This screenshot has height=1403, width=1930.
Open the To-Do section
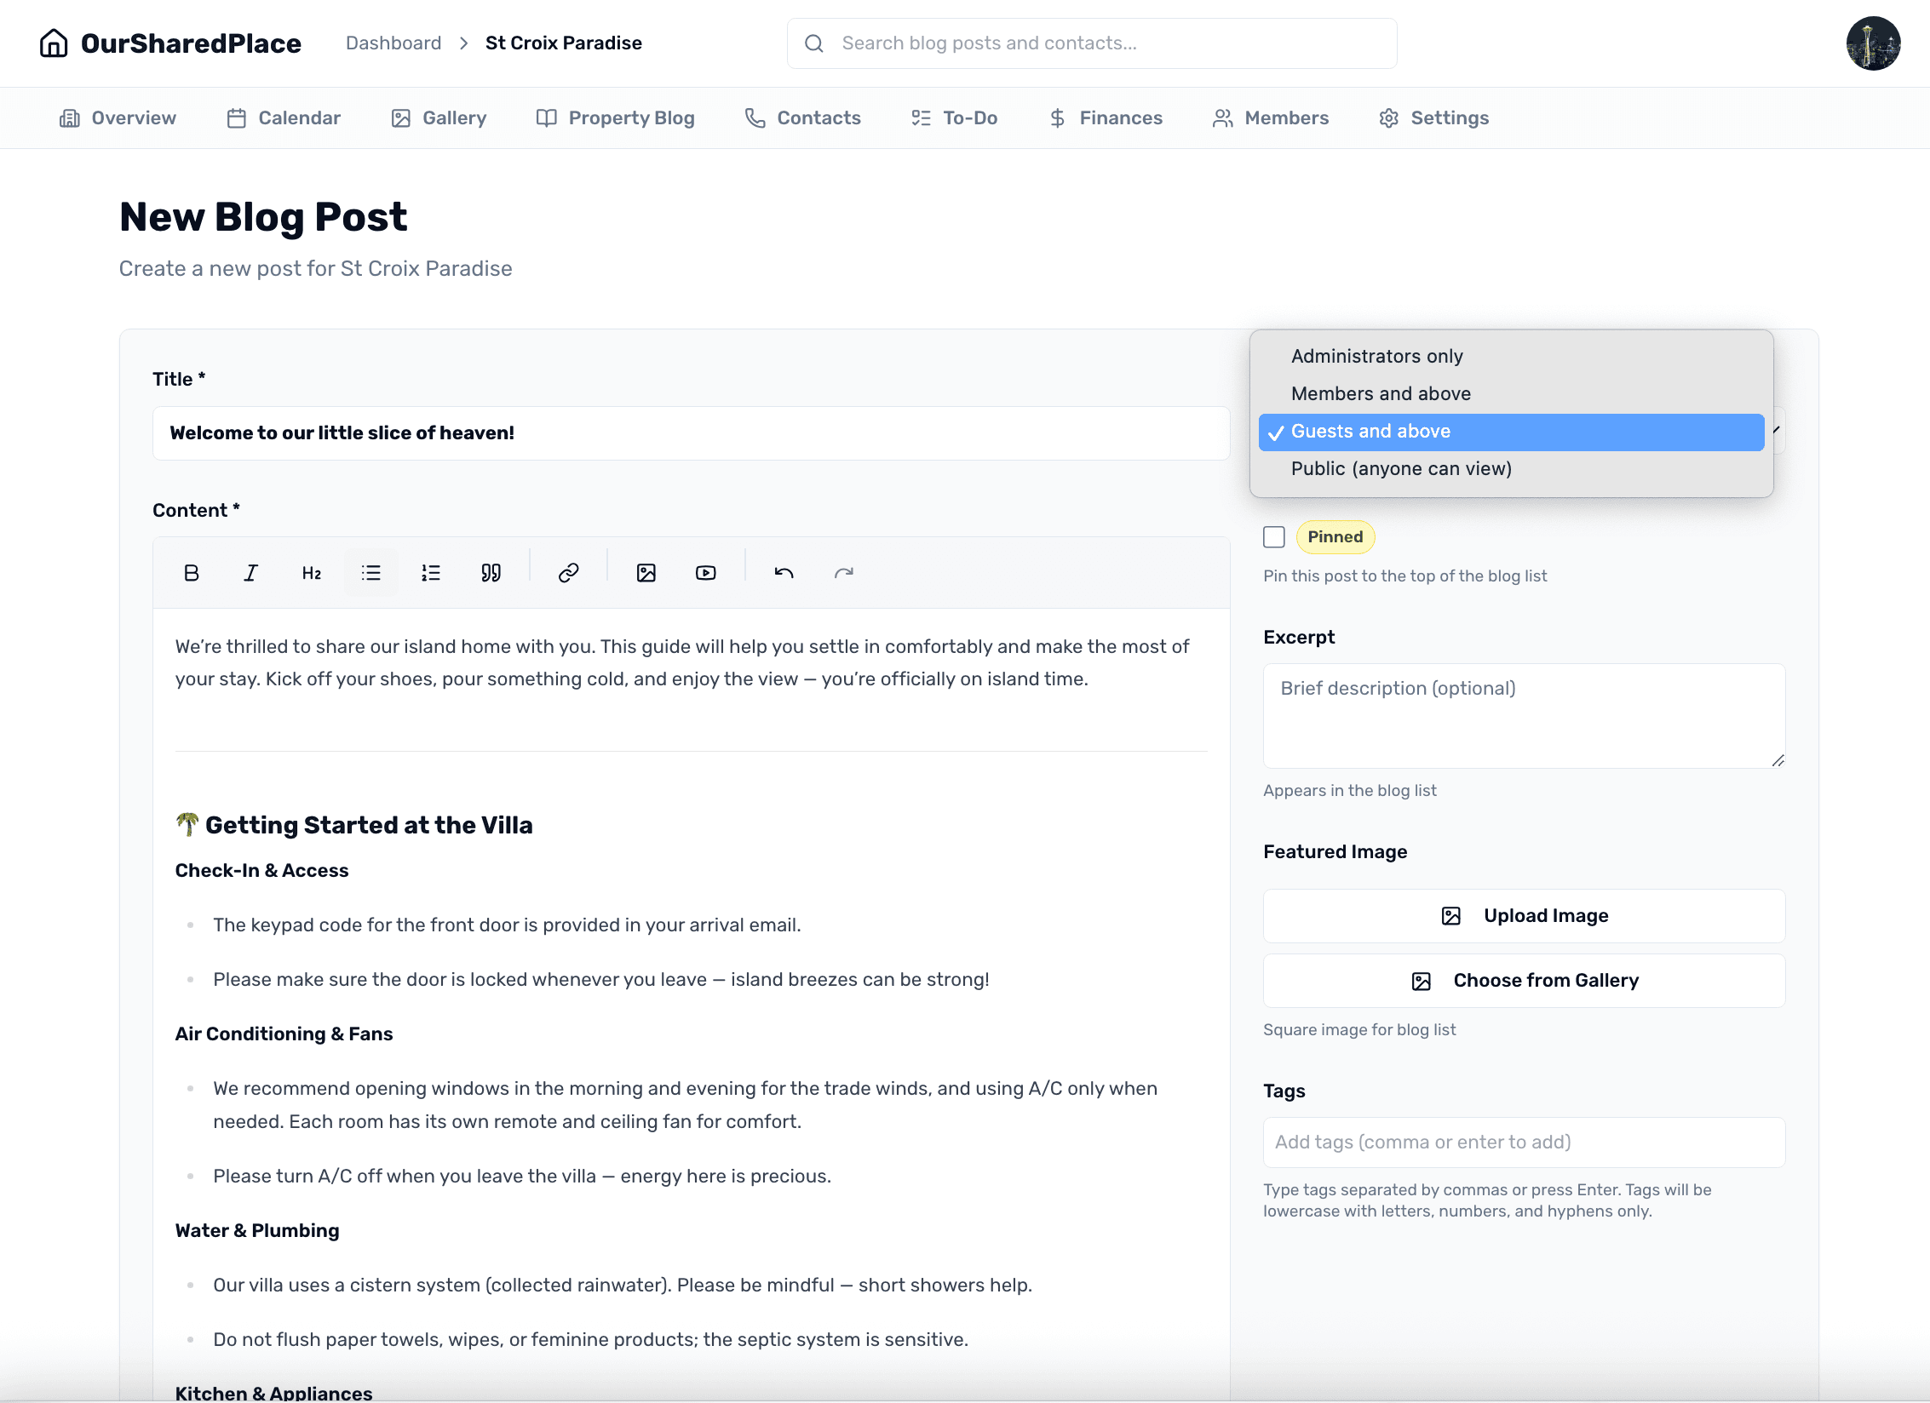(x=954, y=117)
